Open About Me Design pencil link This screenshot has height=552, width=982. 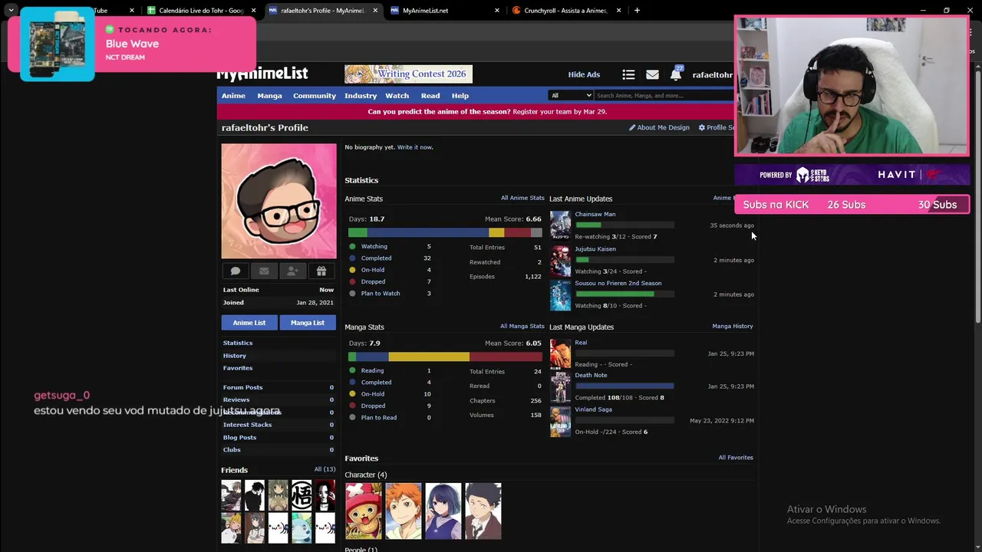659,127
